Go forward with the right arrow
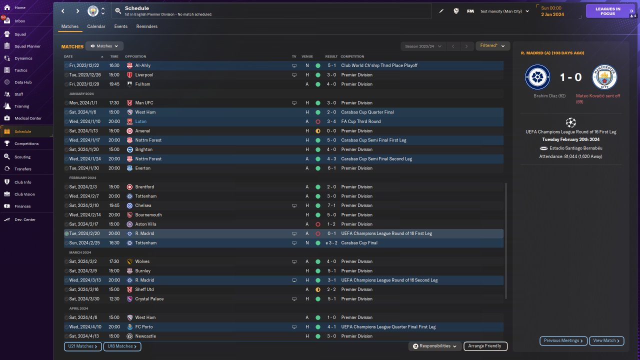The height and width of the screenshot is (360, 640). 77,11
